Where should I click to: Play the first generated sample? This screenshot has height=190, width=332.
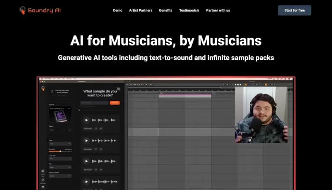[x=86, y=120]
